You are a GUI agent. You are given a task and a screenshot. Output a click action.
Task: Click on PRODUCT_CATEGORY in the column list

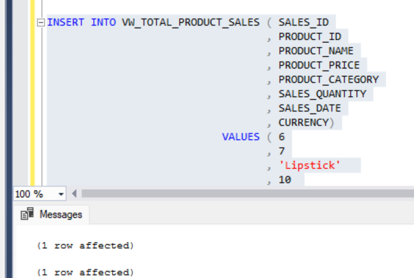click(328, 79)
